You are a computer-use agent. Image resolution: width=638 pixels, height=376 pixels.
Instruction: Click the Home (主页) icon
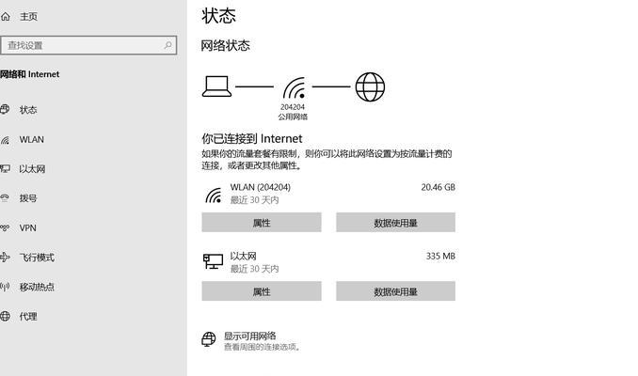pos(6,17)
